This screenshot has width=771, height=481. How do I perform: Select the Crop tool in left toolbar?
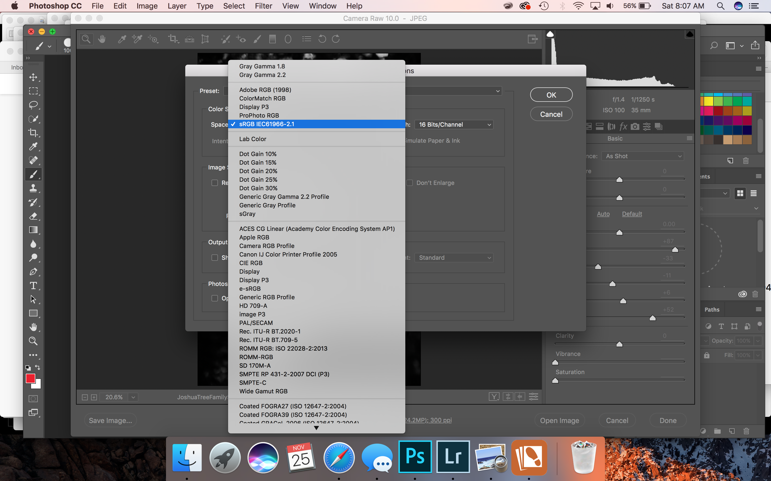click(33, 133)
